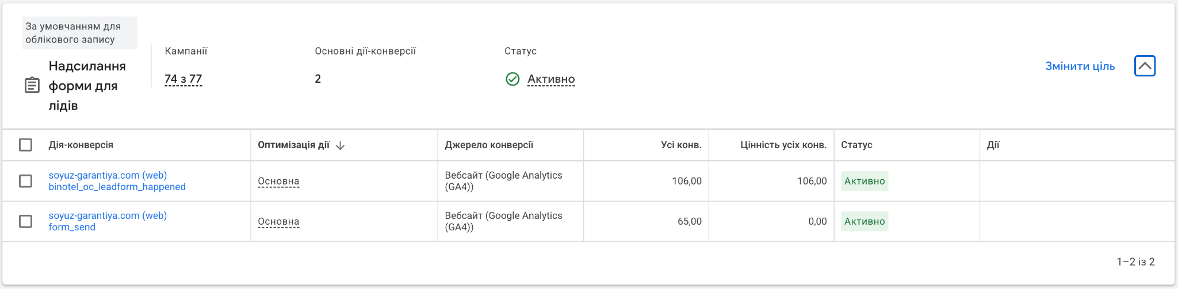This screenshot has height=289, width=1178.
Task: Check the form_send row checkbox
Action: tap(26, 221)
